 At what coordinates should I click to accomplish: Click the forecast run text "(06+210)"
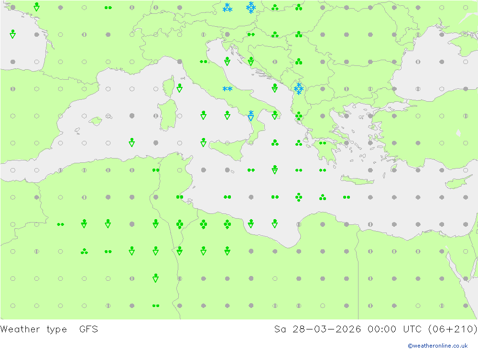pyautogui.click(x=453, y=329)
